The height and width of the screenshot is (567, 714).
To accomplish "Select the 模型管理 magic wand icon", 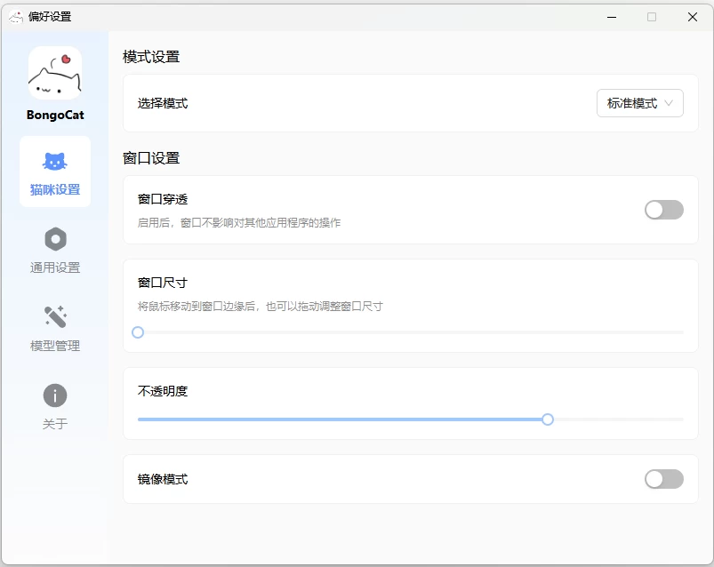I will [x=54, y=317].
